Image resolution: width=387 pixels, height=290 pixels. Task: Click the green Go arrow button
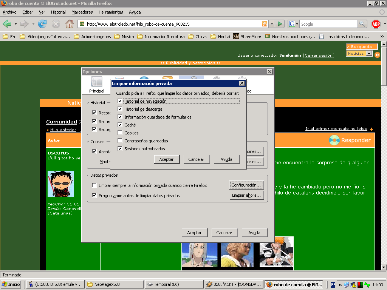tap(280, 24)
